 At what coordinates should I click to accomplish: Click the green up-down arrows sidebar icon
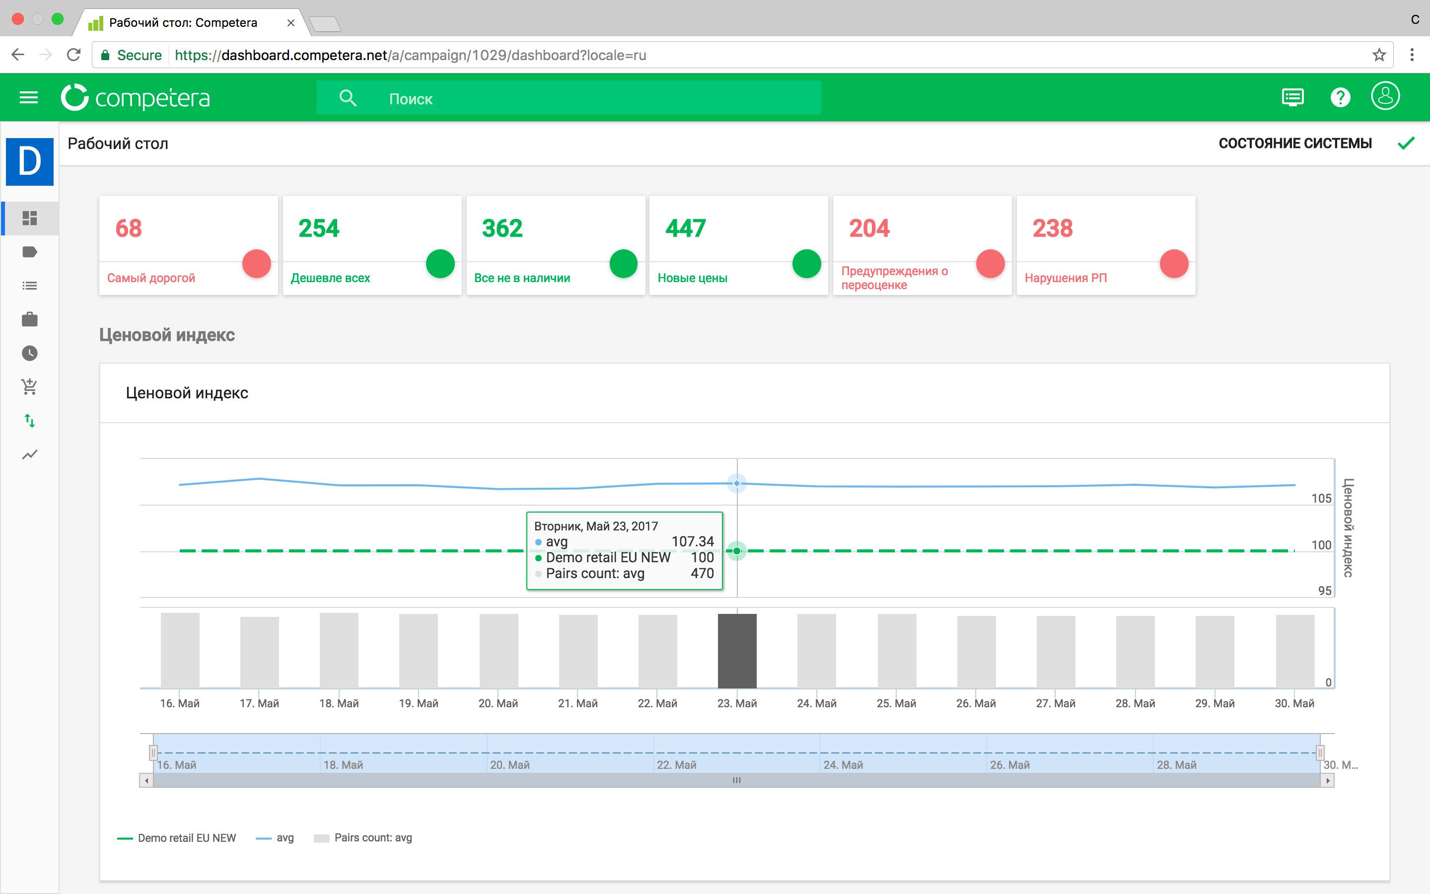(x=30, y=420)
